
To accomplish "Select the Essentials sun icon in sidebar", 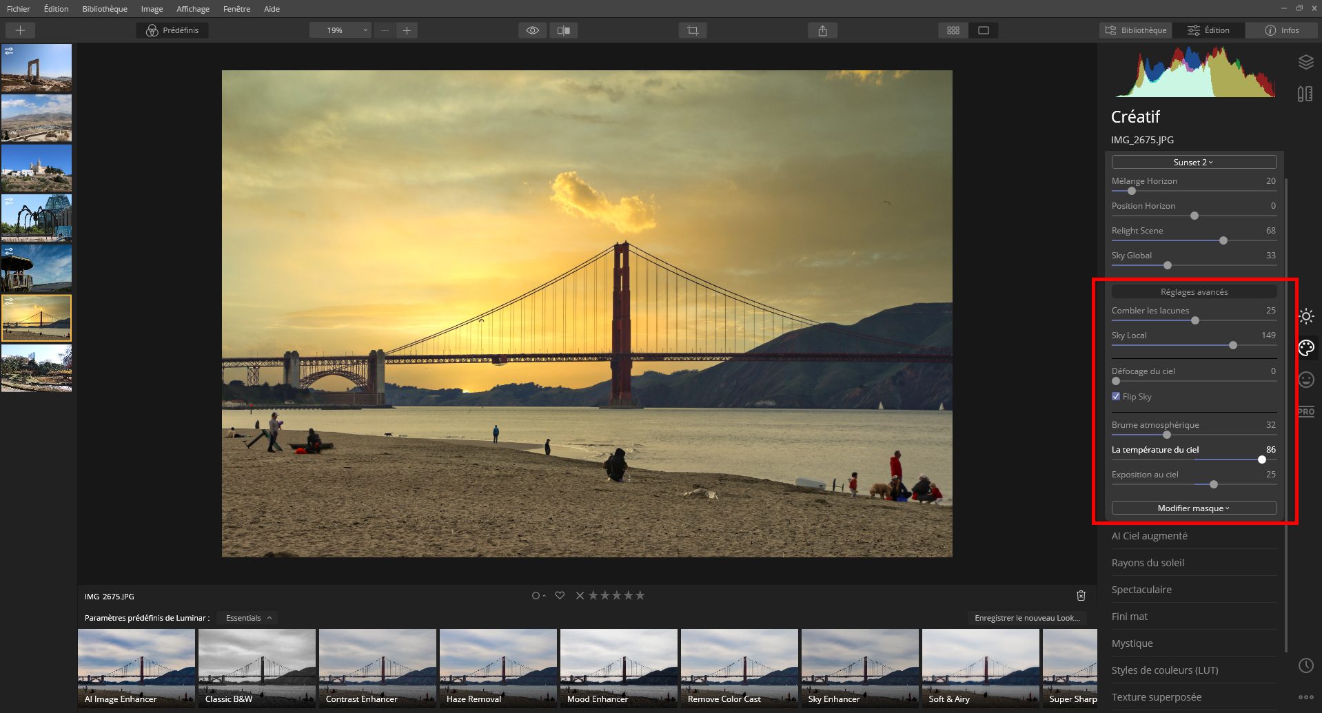I will [1305, 316].
